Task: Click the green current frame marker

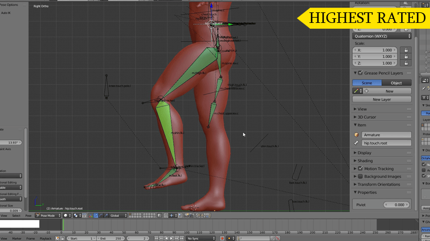Action: (63, 225)
